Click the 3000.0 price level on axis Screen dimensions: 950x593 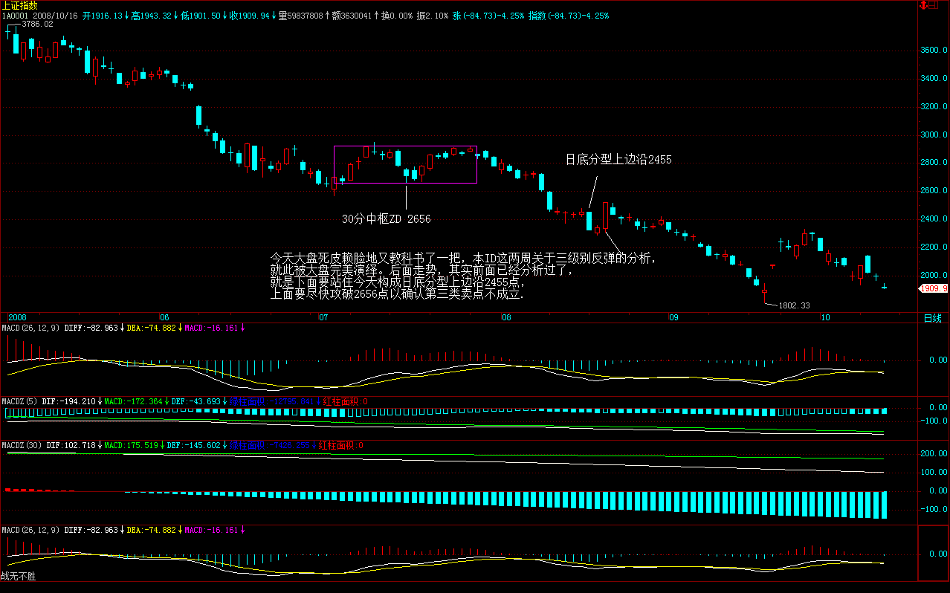[934, 135]
